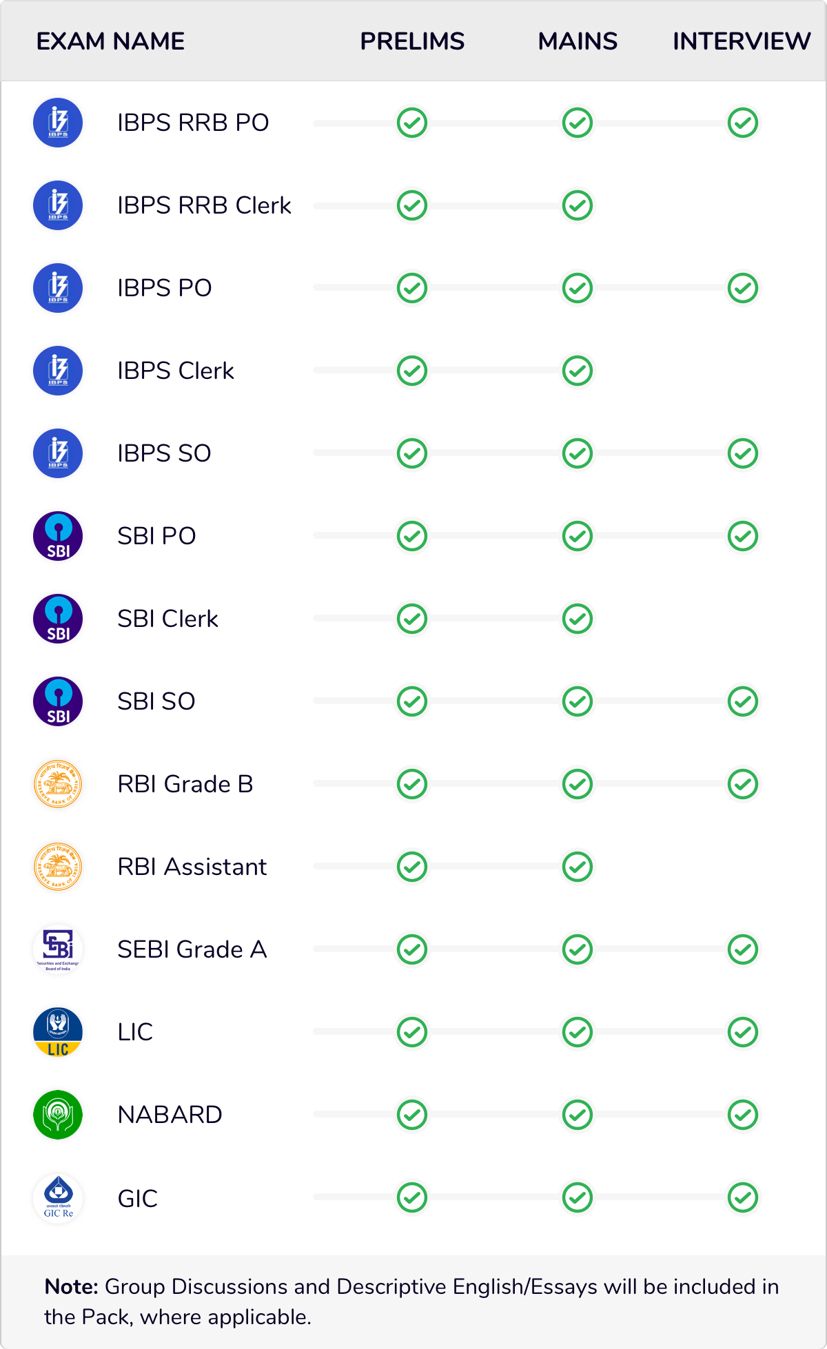This screenshot has height=1349, width=827.
Task: Click the Mains checkmark for SBI Clerk
Action: [x=578, y=619]
